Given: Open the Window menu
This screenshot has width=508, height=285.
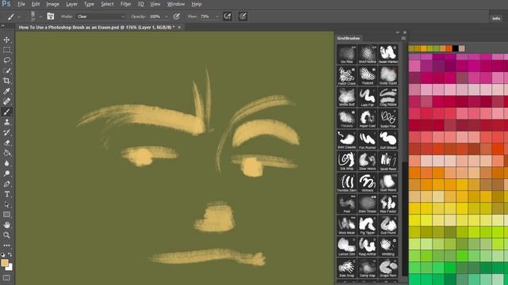Looking at the screenshot, I should click(176, 4).
